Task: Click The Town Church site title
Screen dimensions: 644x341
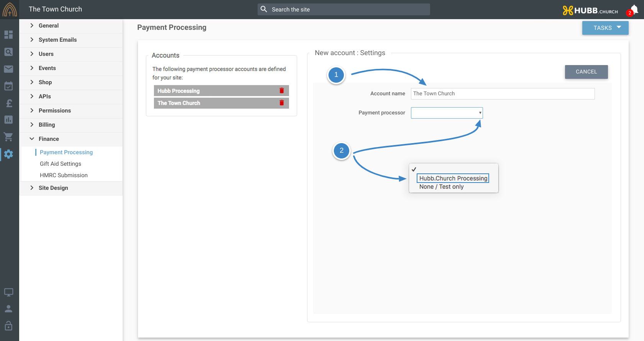Action: pyautogui.click(x=55, y=9)
